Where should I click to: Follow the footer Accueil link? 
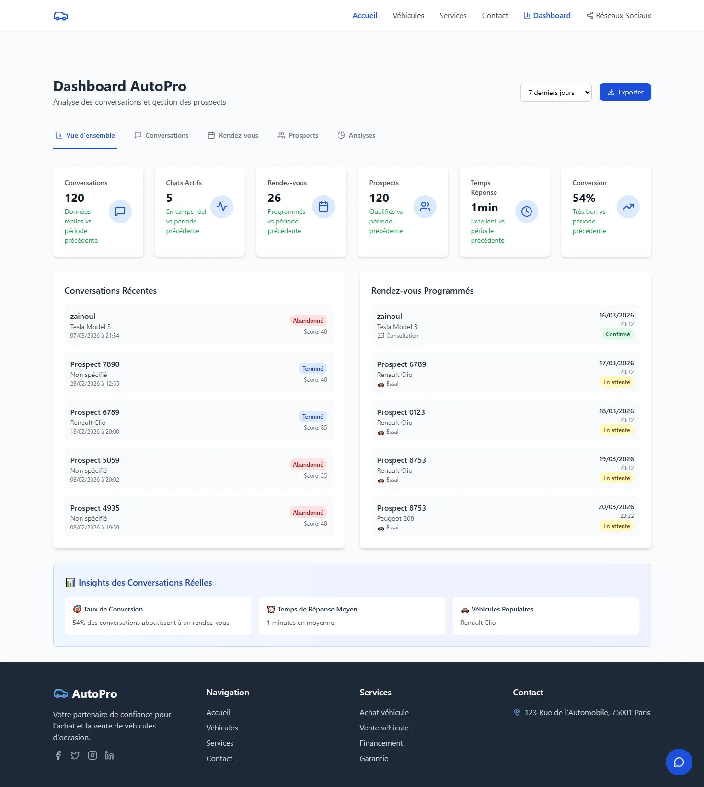tap(219, 712)
